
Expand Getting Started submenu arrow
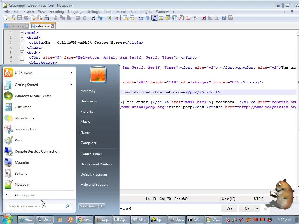(71, 85)
